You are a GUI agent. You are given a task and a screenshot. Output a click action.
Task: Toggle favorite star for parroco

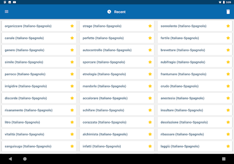pos(72,74)
